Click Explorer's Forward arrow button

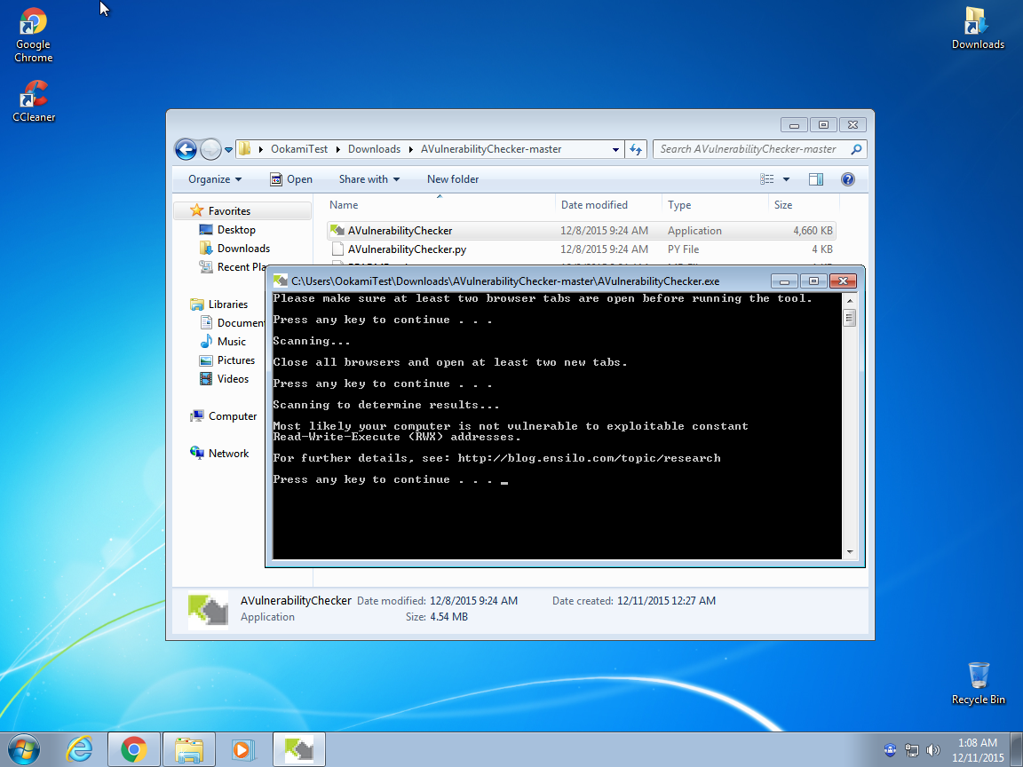point(210,149)
